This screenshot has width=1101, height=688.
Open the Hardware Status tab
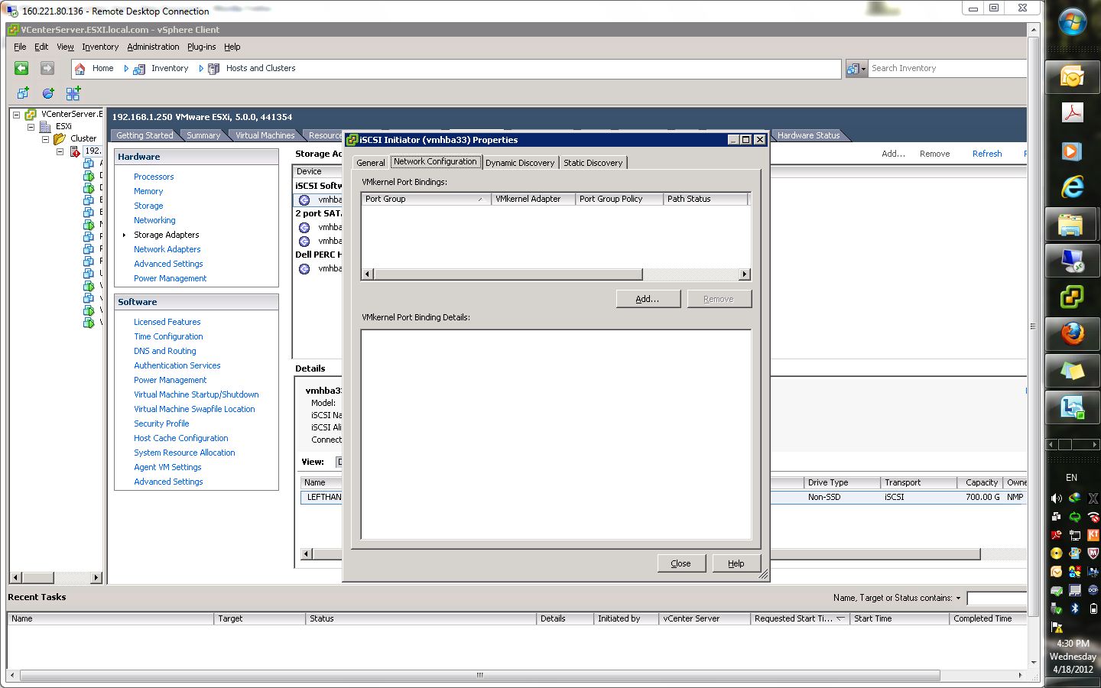(x=808, y=135)
